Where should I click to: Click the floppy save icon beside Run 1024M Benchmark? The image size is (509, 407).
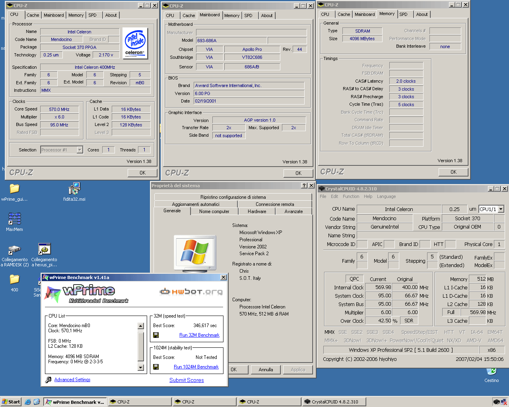pos(156,367)
